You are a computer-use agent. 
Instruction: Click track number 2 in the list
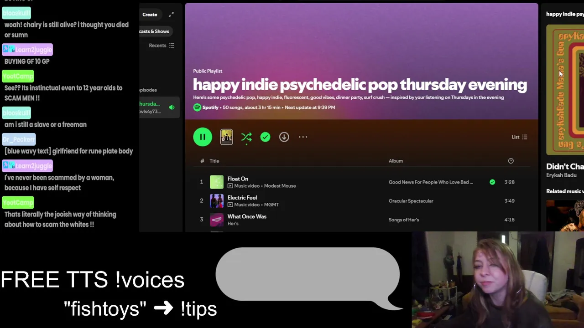pos(201,201)
